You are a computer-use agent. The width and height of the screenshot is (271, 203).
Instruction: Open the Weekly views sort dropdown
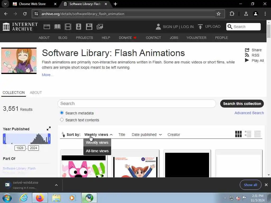tap(98, 135)
